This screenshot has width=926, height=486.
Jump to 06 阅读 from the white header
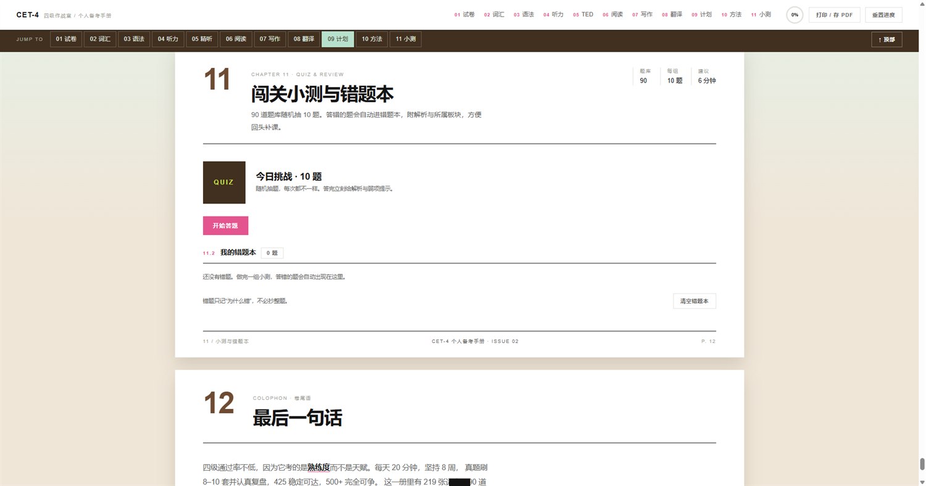612,14
